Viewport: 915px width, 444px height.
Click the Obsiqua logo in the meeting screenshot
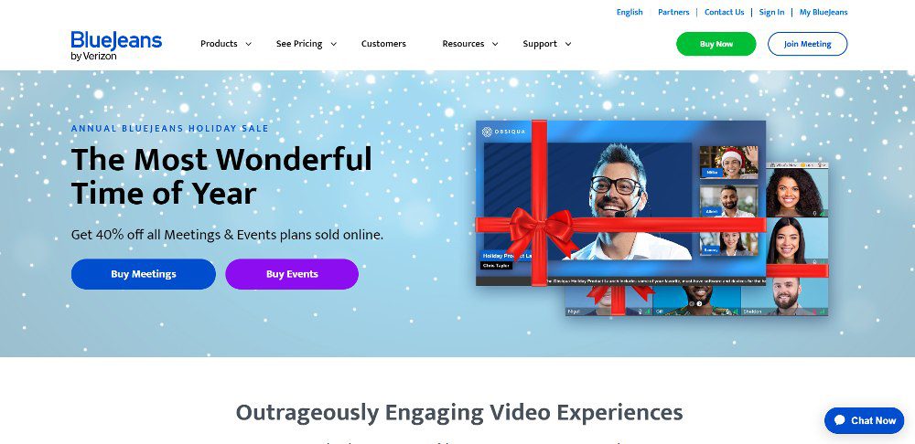click(x=503, y=132)
